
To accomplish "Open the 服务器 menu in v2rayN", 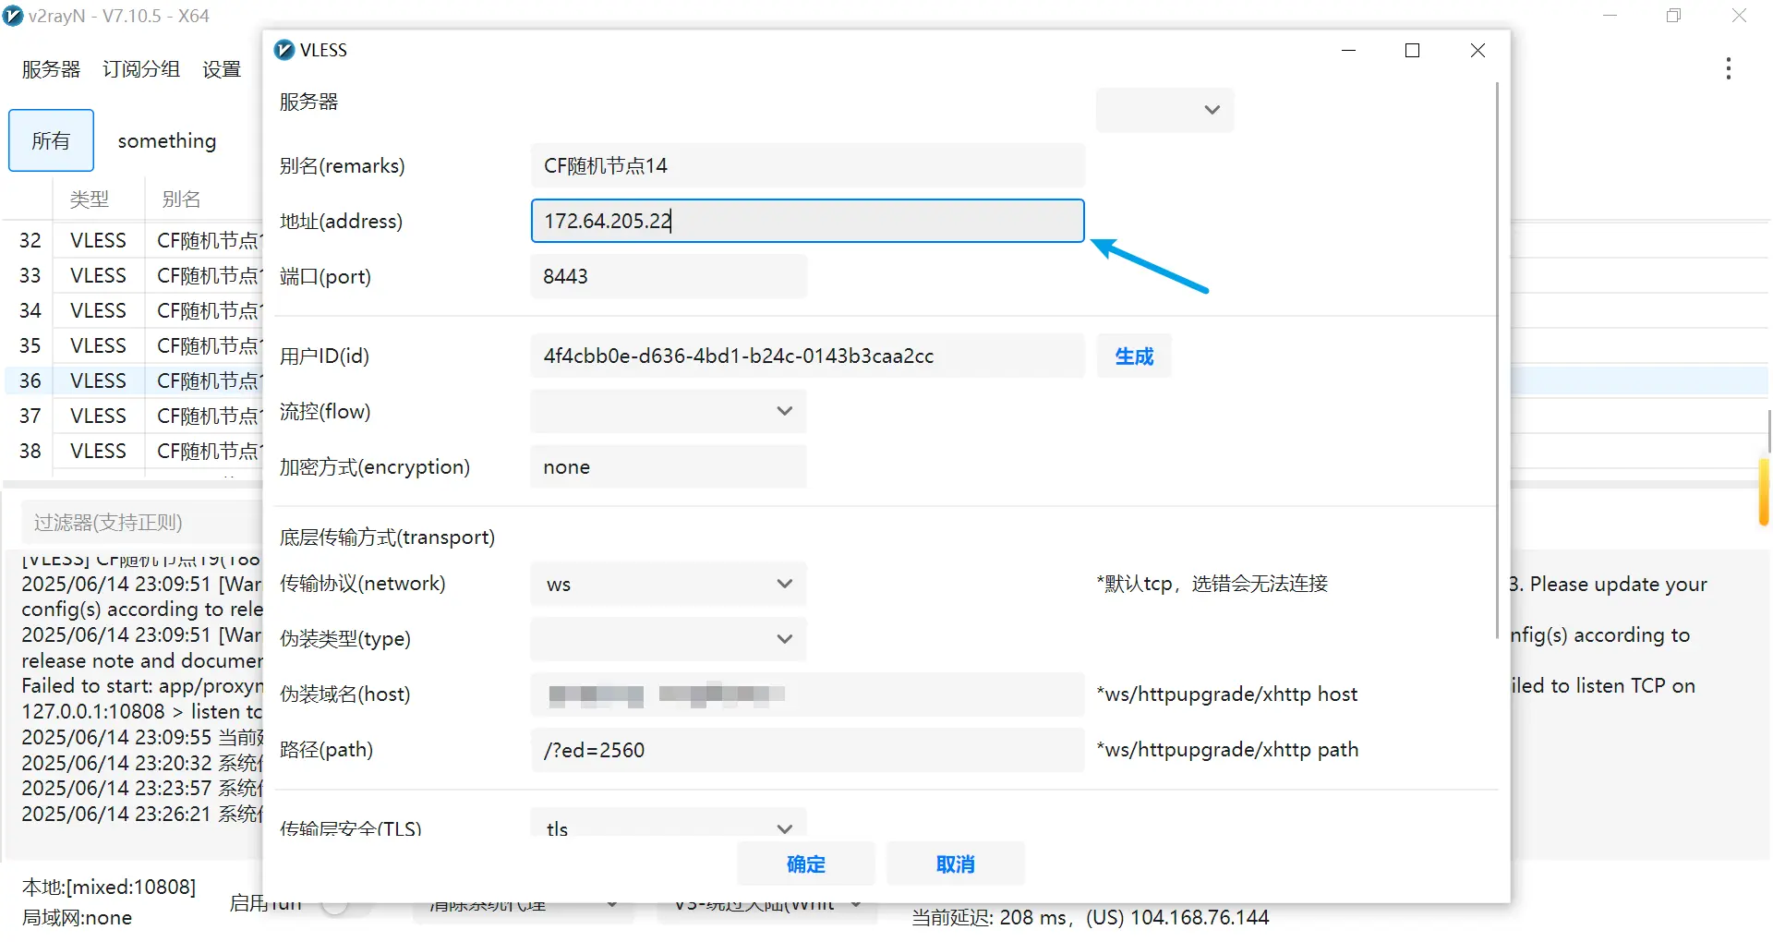I will [x=51, y=69].
